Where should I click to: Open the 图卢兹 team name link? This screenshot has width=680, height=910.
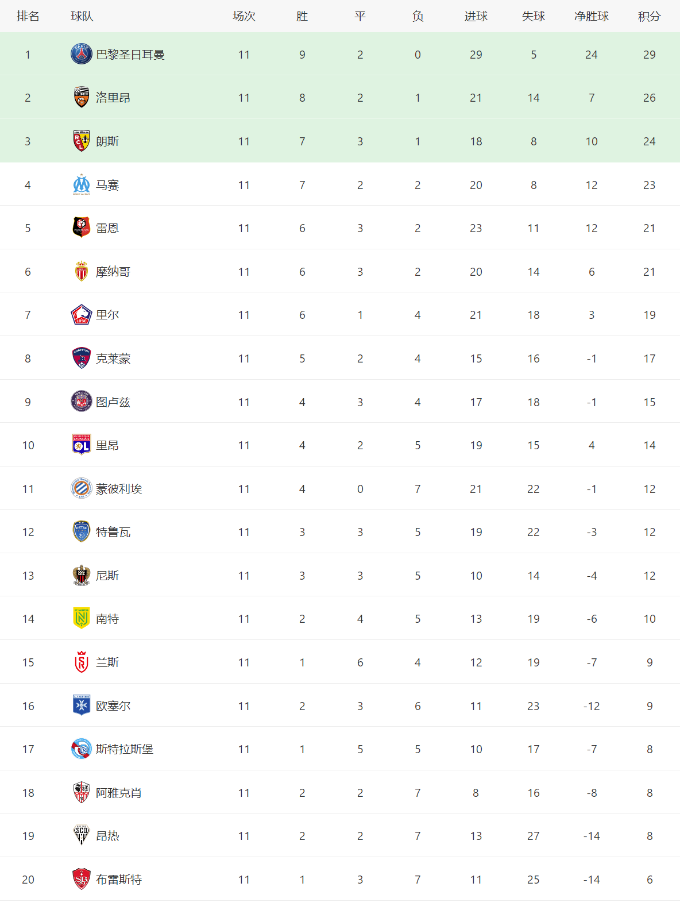[113, 402]
